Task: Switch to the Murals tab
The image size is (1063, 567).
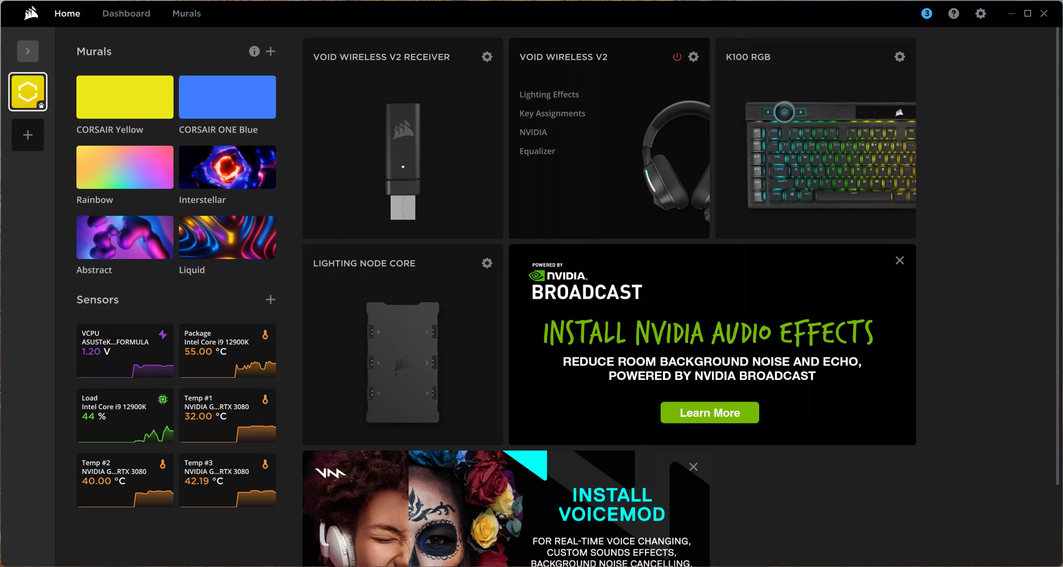Action: [187, 13]
